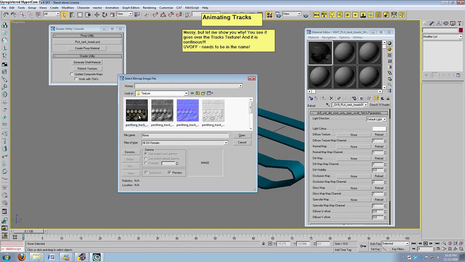Open the Modifier List dropdown
The width and height of the screenshot is (465, 262).
click(x=460, y=36)
